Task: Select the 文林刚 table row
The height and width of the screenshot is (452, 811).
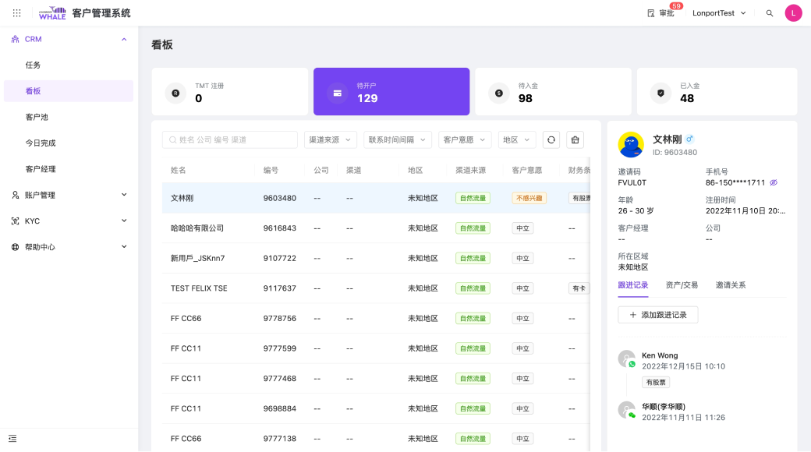Action: (x=376, y=198)
